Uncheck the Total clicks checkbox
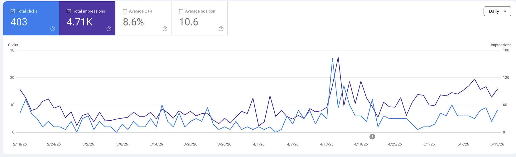This screenshot has height=157, width=516. [13, 11]
